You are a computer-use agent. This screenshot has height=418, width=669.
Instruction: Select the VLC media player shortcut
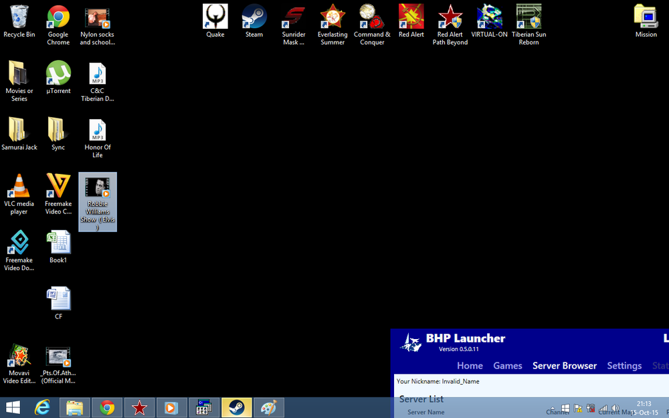[x=19, y=194]
